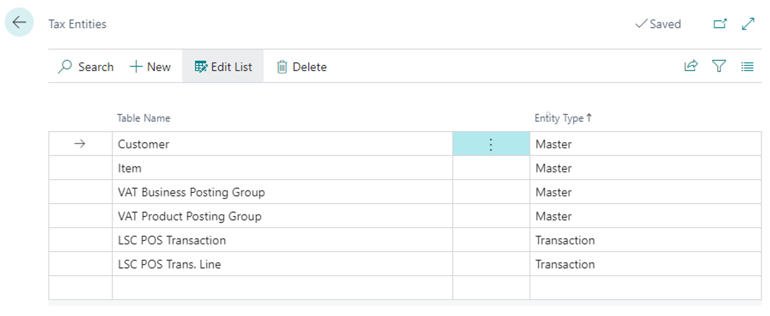Viewport: 770px width, 316px height.
Task: Create a New tax entity
Action: pyautogui.click(x=150, y=66)
